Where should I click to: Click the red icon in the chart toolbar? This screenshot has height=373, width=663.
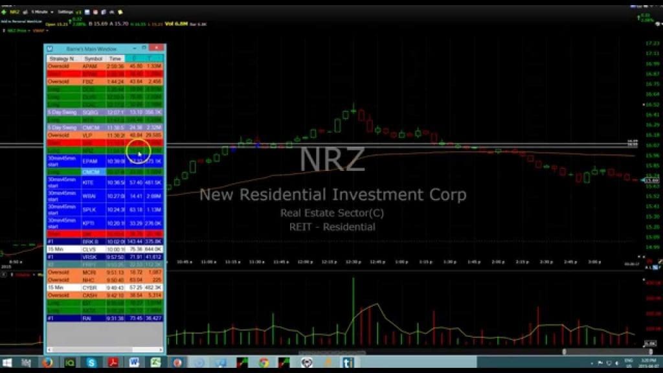[95, 12]
